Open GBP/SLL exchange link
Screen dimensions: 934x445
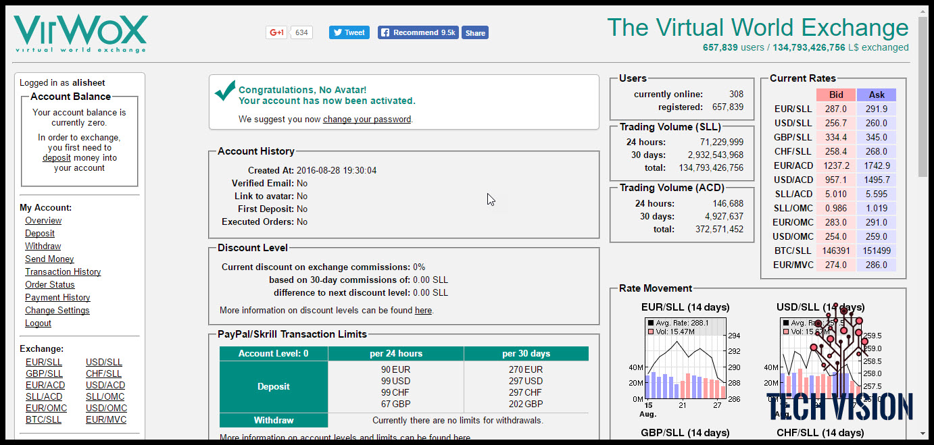[x=45, y=374]
